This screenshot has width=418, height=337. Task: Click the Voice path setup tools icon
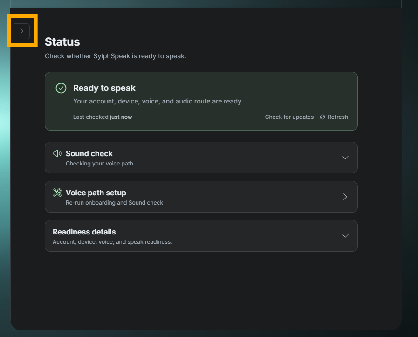point(57,193)
